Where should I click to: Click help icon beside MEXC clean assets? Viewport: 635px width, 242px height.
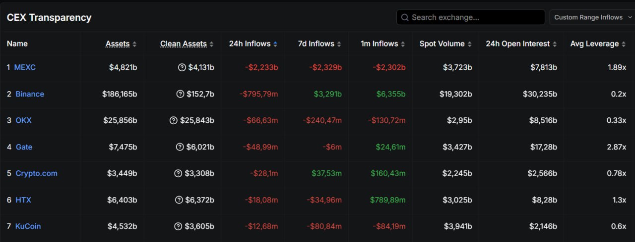click(x=182, y=67)
